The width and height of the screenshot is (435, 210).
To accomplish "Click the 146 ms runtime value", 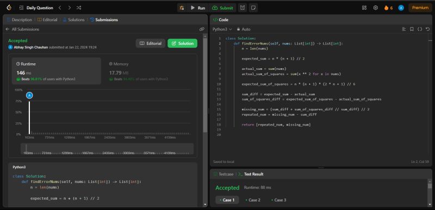I will tap(24, 73).
